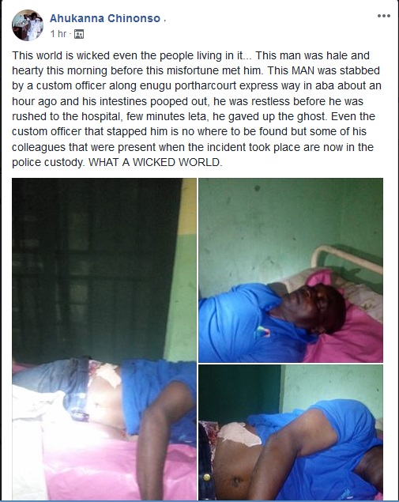The height and width of the screenshot is (502, 399).
Task: Click the post's body text paragraph
Action: click(x=197, y=109)
